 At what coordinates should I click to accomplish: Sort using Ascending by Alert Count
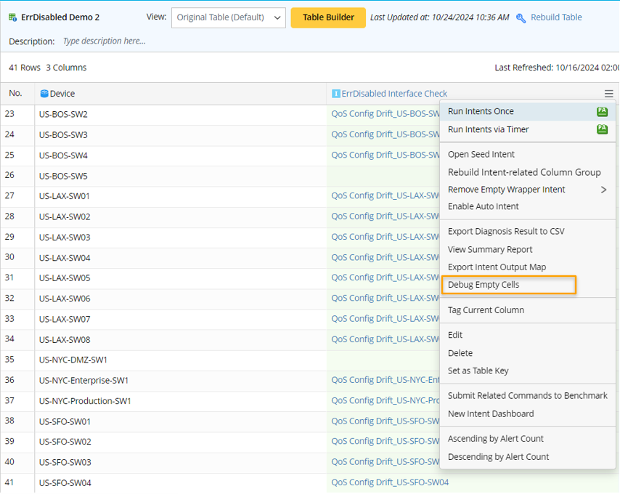coord(495,439)
